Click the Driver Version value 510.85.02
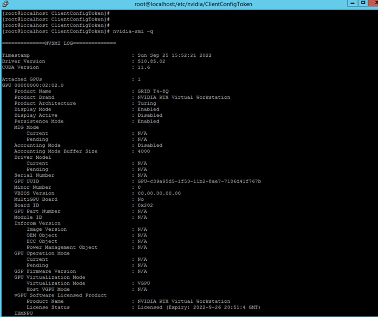 (151, 61)
